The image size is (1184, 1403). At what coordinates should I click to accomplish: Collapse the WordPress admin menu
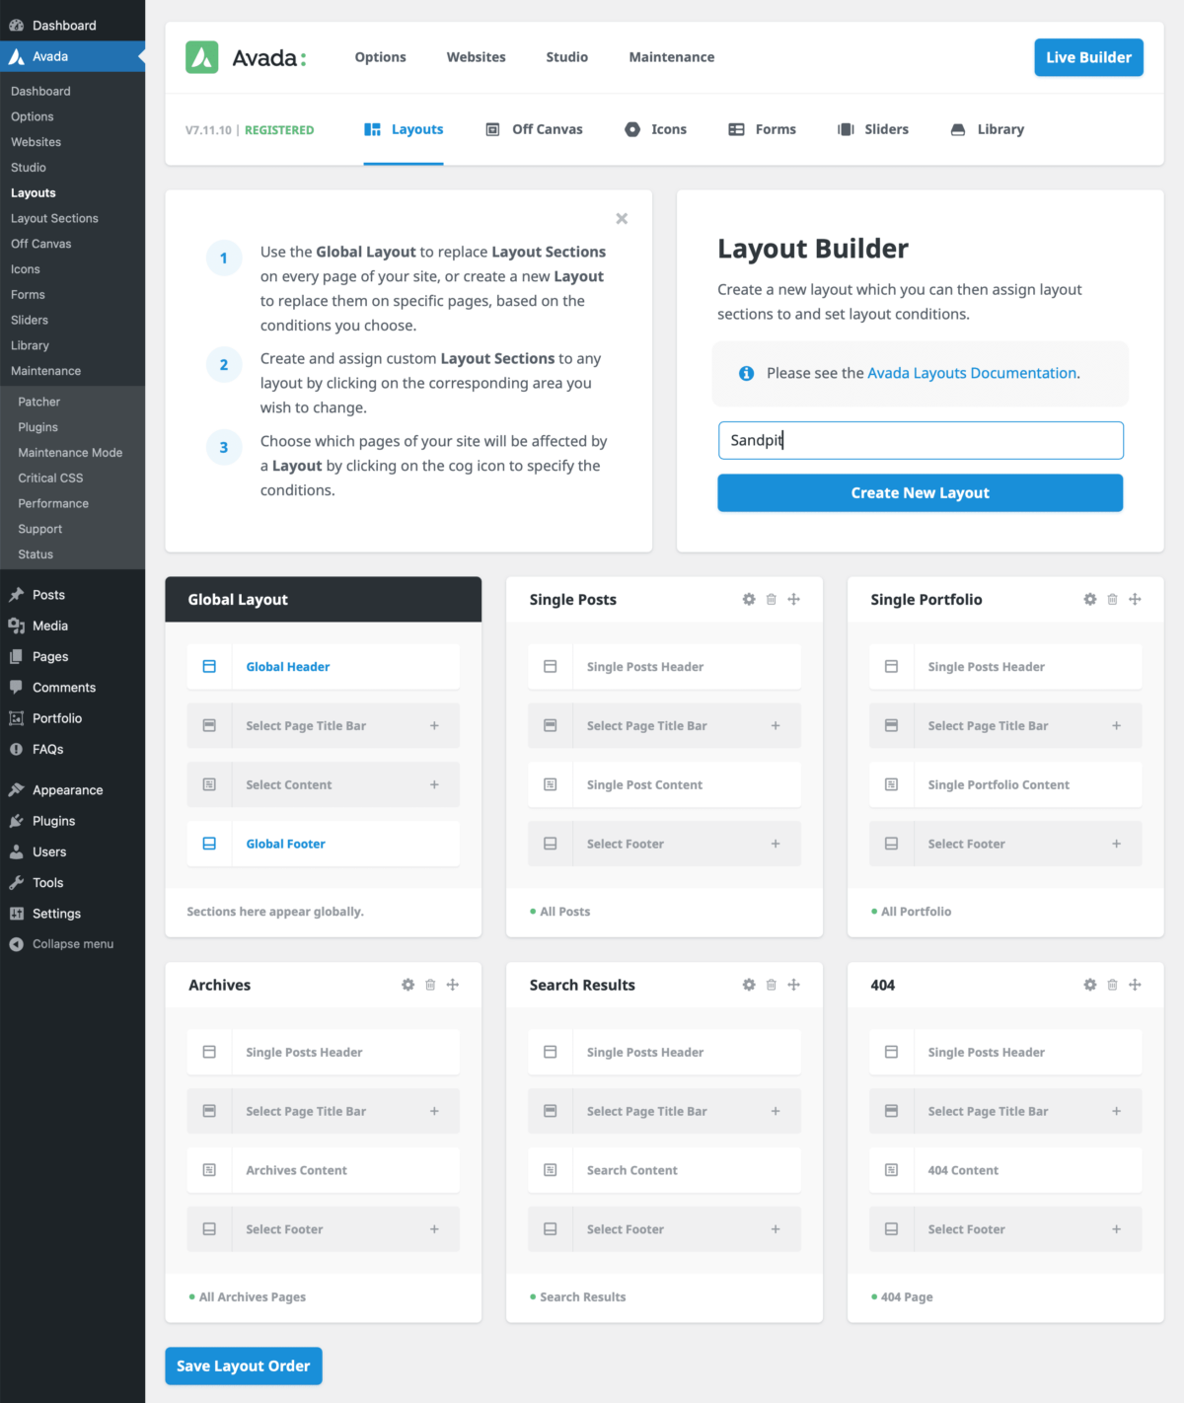point(70,943)
